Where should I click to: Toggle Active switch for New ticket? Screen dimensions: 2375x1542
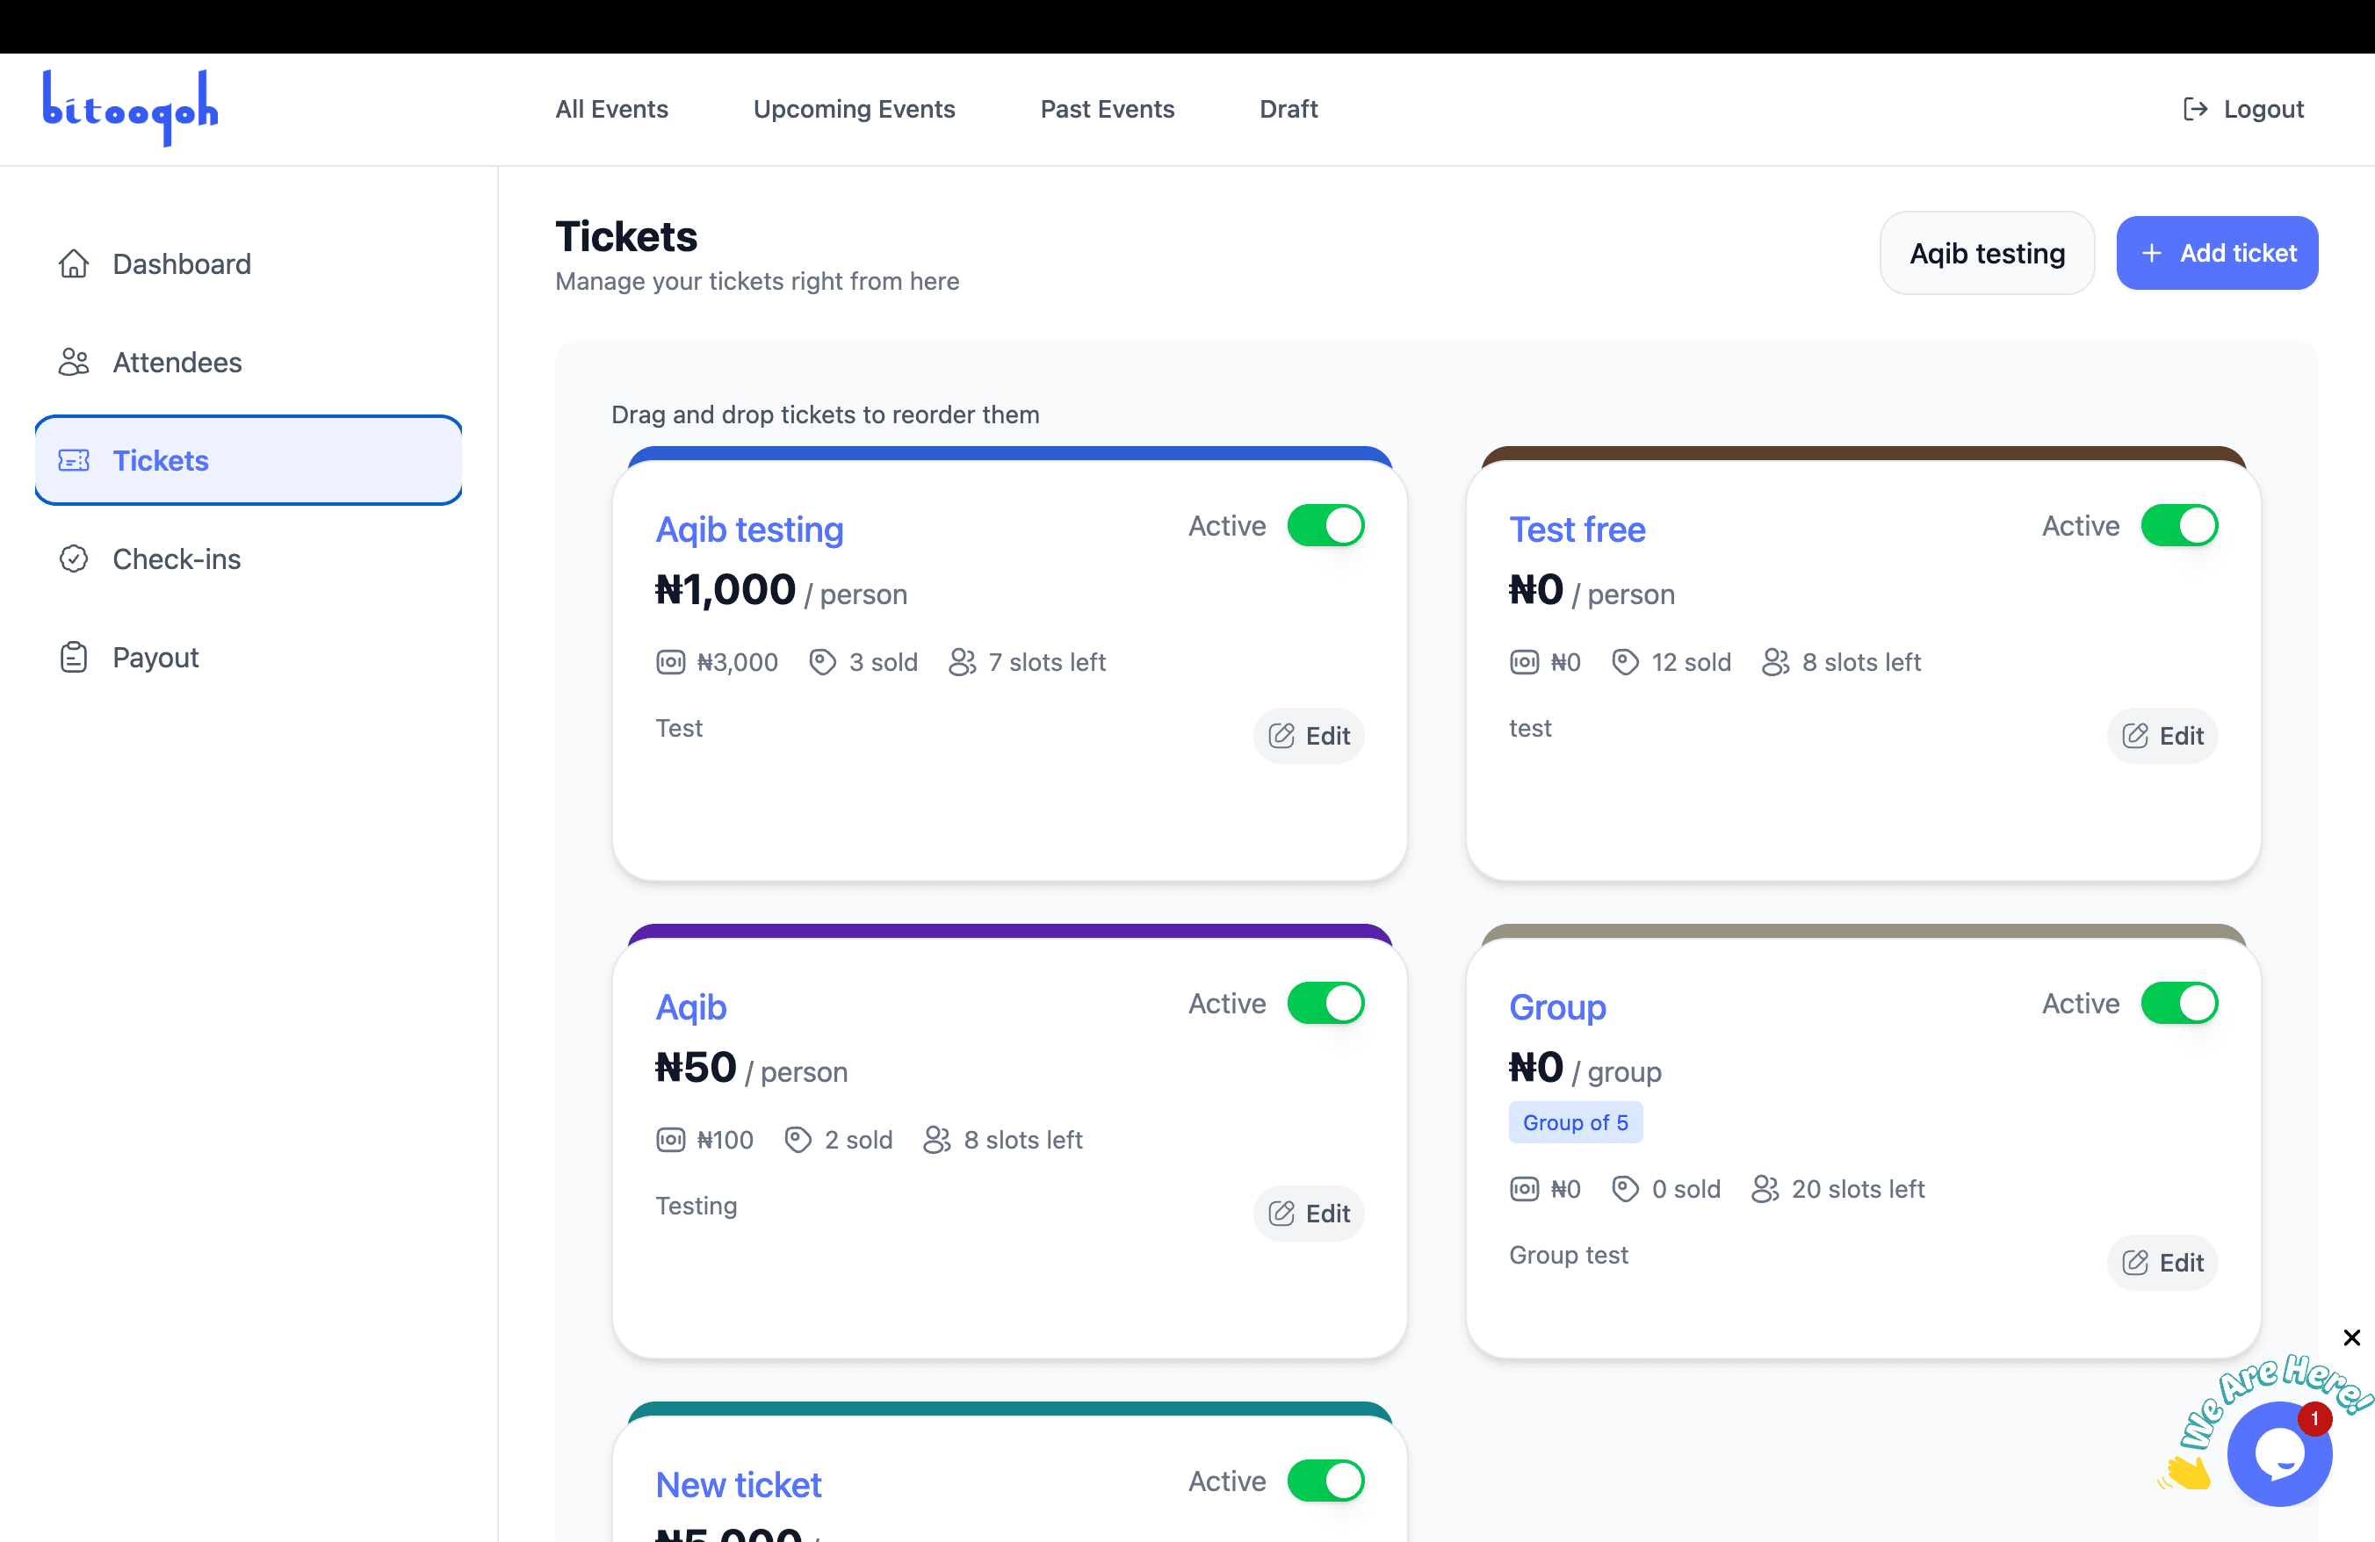tap(1325, 1481)
